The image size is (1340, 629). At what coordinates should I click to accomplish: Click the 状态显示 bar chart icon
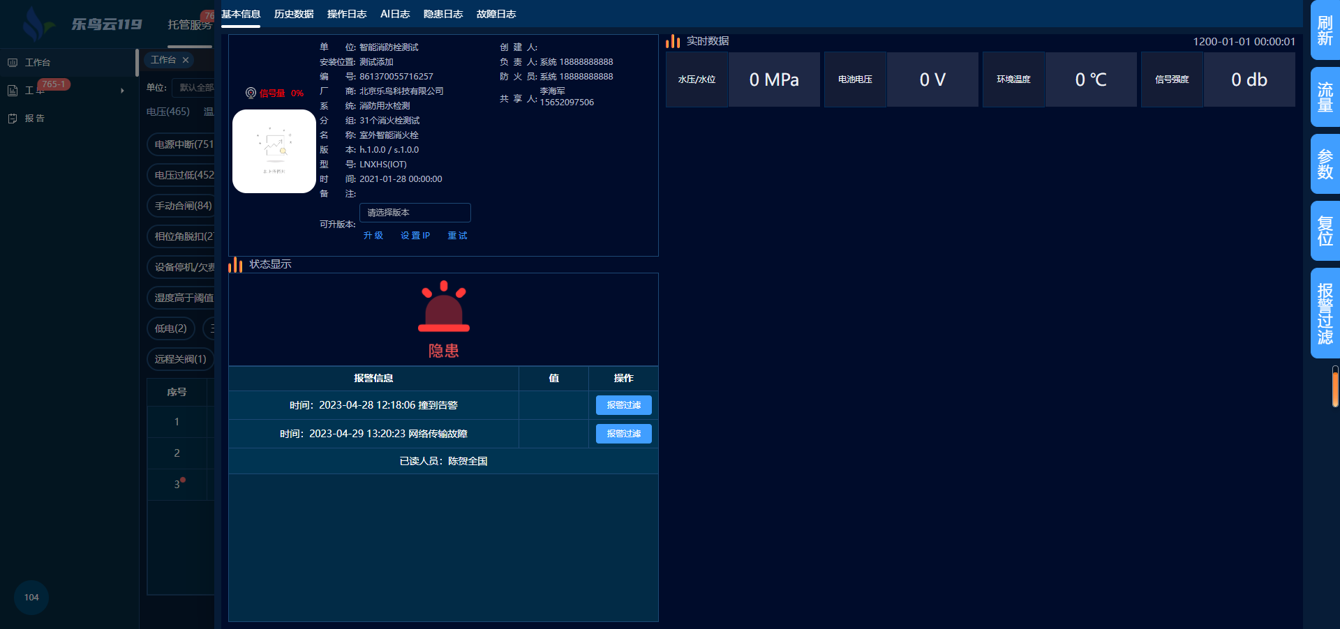point(235,265)
